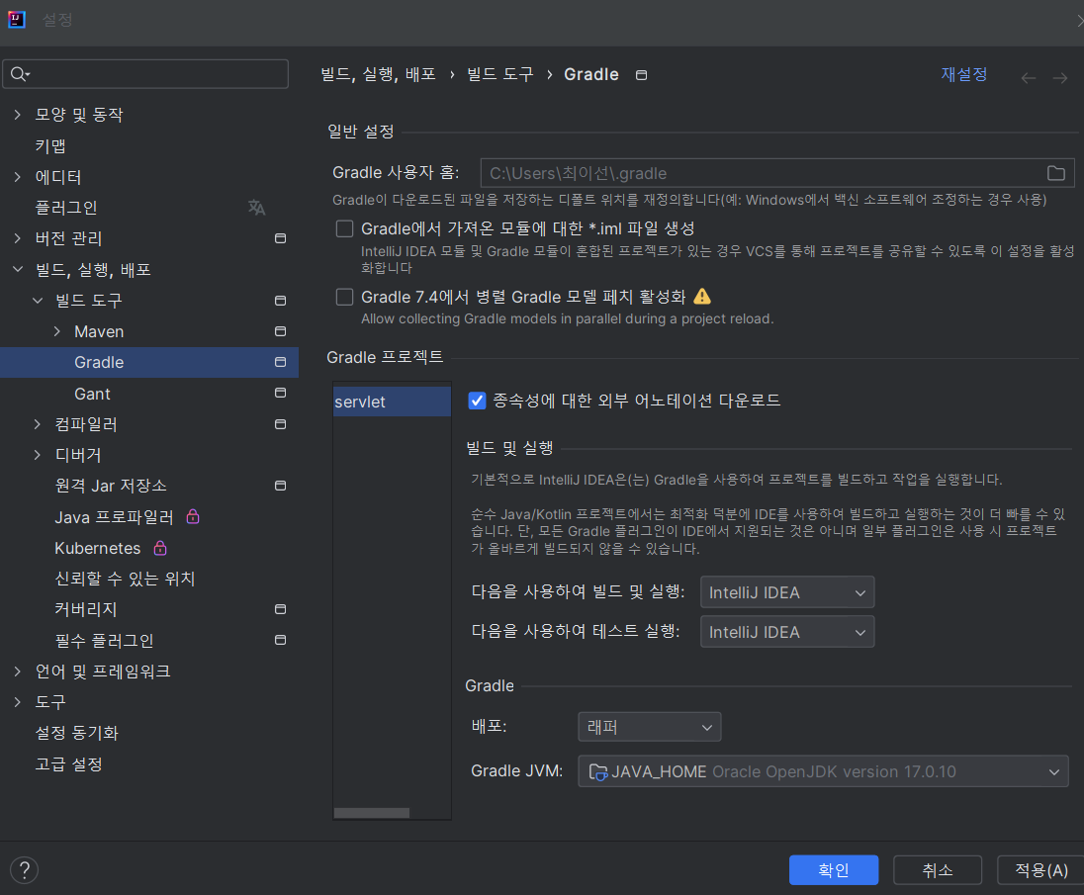The width and height of the screenshot is (1084, 895).
Task: Enable 병렬 Gradle 모델 페치 활성화 checkbox
Action: (344, 298)
